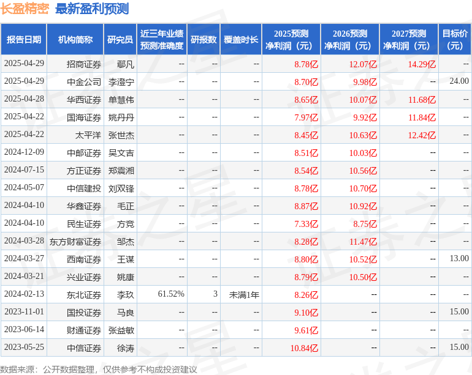Screen dimensions: 472x375
Task: Click researcher name 刘双锋
Action: pos(121,188)
